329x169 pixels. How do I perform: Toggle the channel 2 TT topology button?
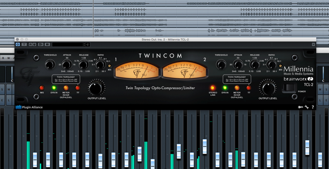coord(248,88)
